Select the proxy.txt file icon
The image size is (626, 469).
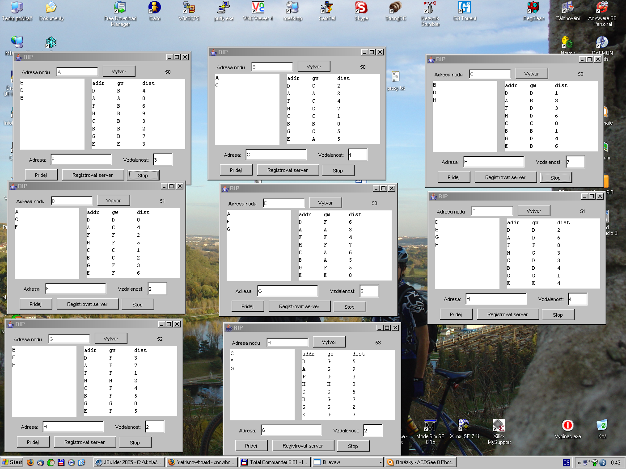[x=396, y=78]
